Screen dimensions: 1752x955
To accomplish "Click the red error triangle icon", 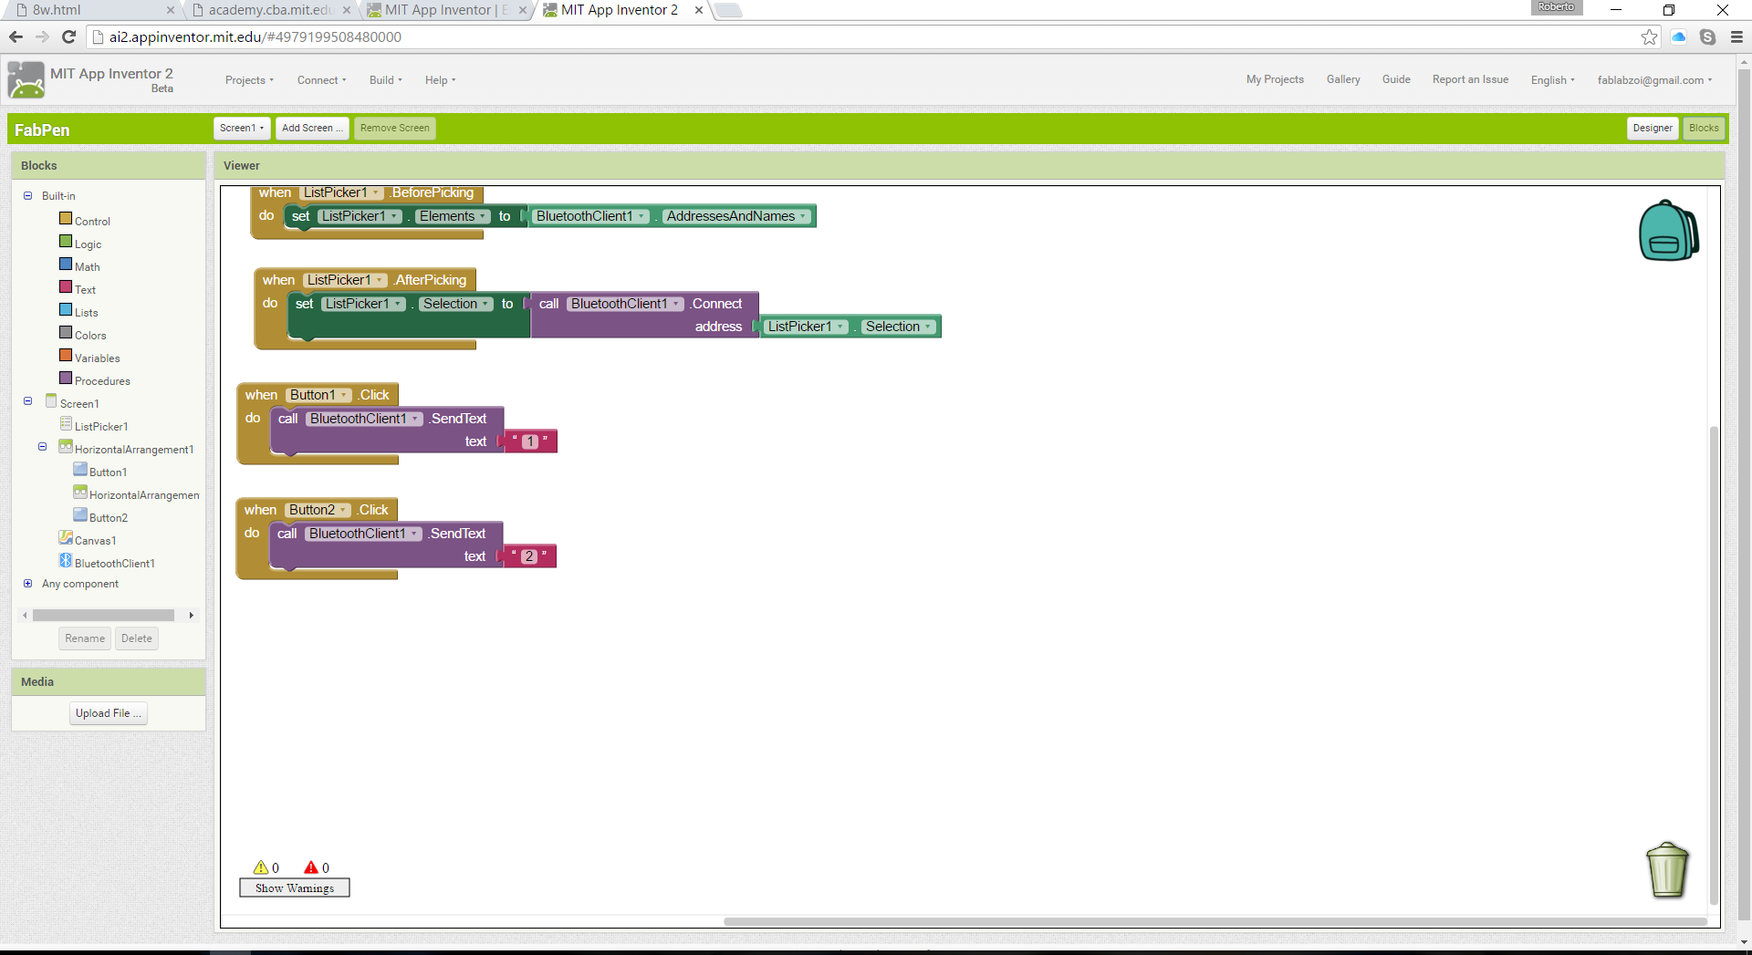I will click(x=311, y=867).
